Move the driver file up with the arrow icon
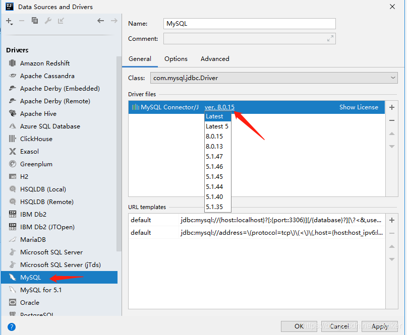The width and height of the screenshot is (407, 335). coord(392,133)
